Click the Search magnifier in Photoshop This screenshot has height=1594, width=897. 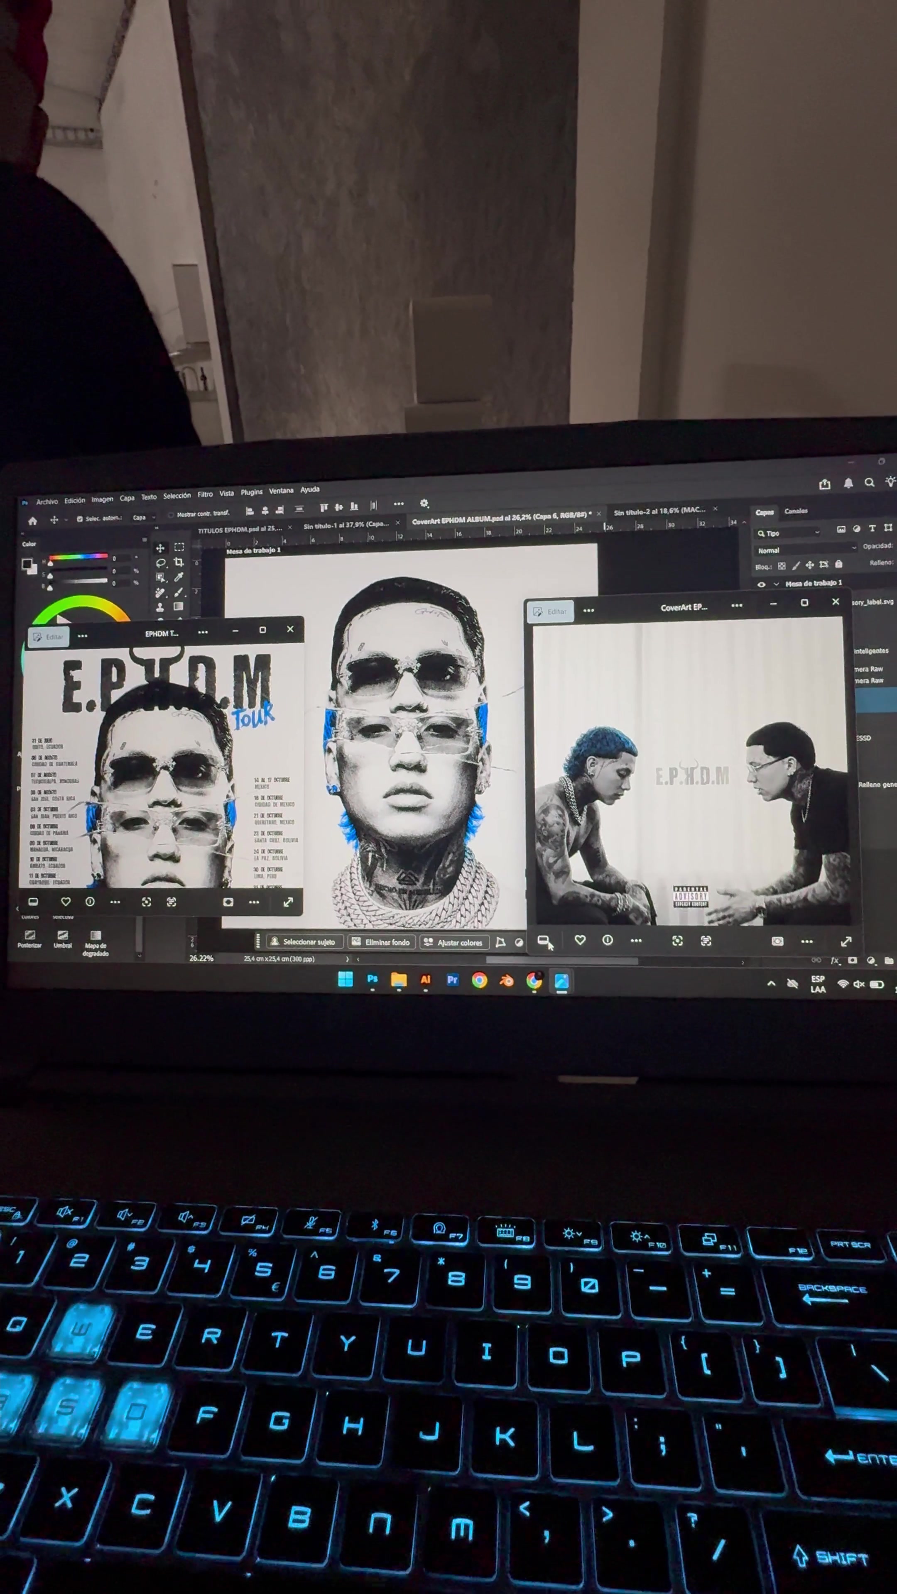869,483
